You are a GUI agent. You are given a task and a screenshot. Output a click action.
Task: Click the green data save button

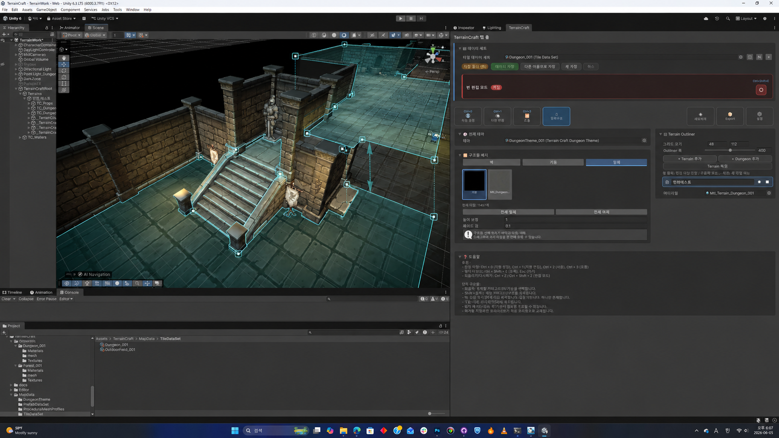tap(505, 67)
